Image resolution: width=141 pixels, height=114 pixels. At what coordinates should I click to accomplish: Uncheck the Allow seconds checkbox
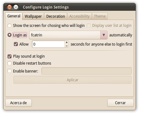pos(16,44)
